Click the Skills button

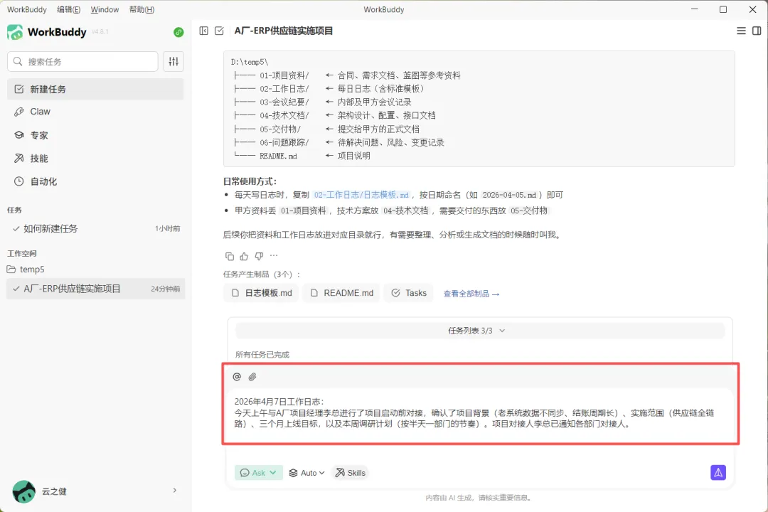pyautogui.click(x=351, y=473)
